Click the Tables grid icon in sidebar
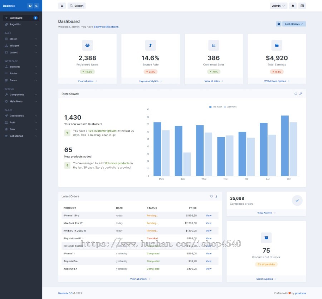 (6, 74)
